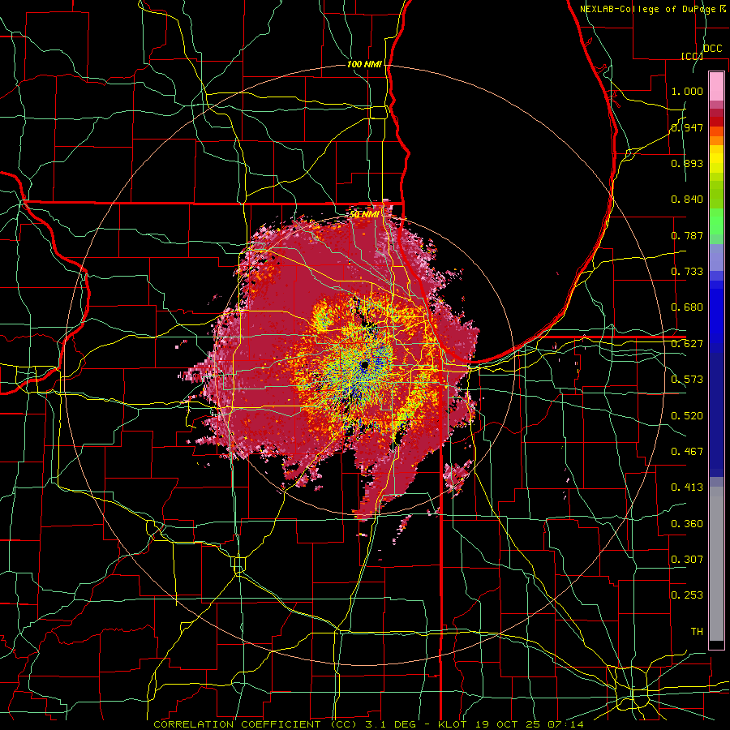Viewport: 730px width, 730px height.
Task: Select the 0.787 scale value
Action: (687, 235)
